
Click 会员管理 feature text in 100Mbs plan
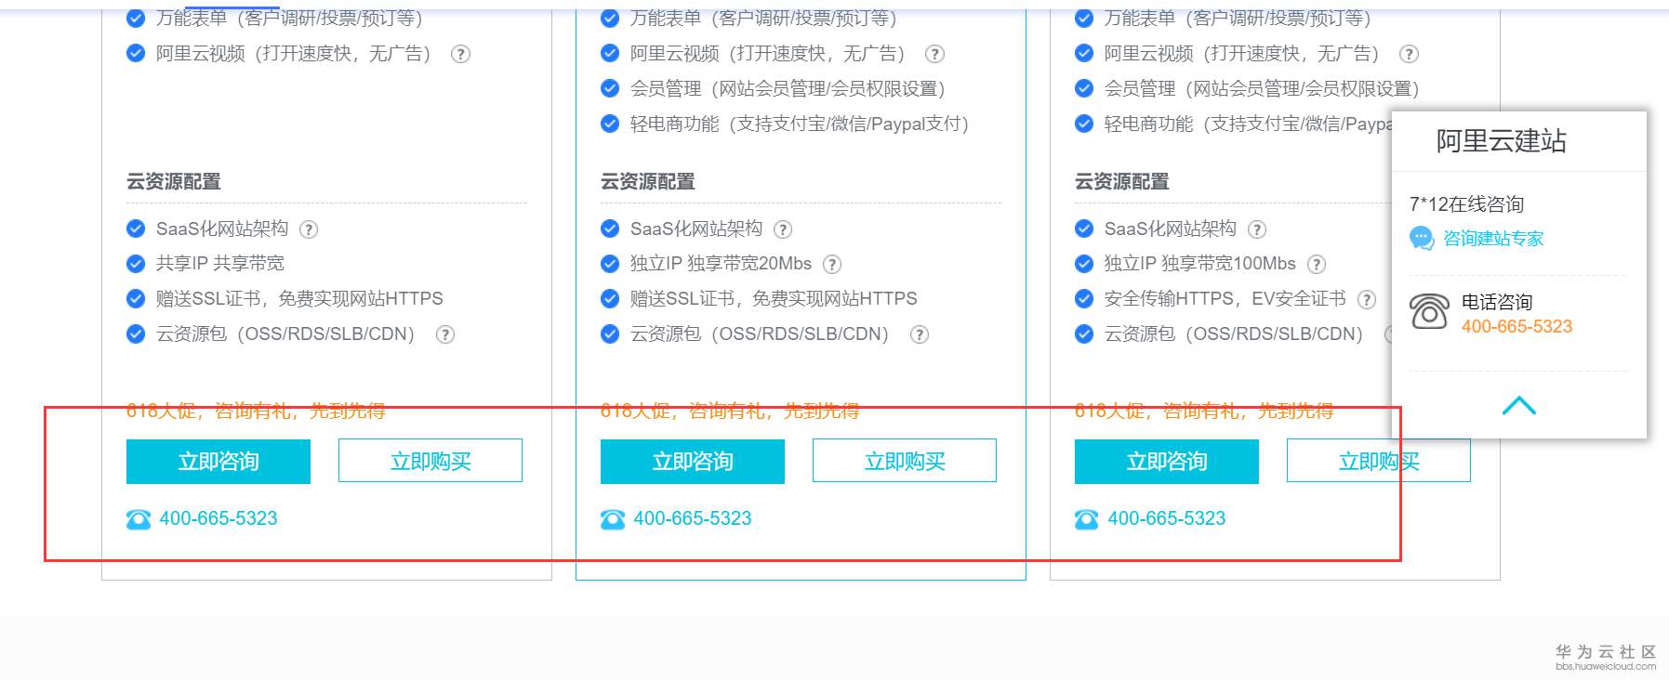(x=1262, y=89)
